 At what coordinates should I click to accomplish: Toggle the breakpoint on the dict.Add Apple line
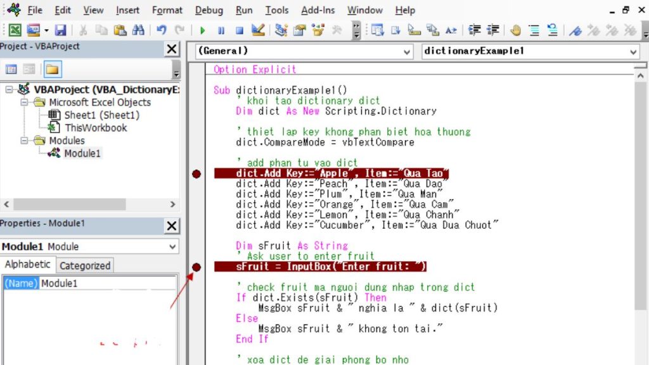196,173
